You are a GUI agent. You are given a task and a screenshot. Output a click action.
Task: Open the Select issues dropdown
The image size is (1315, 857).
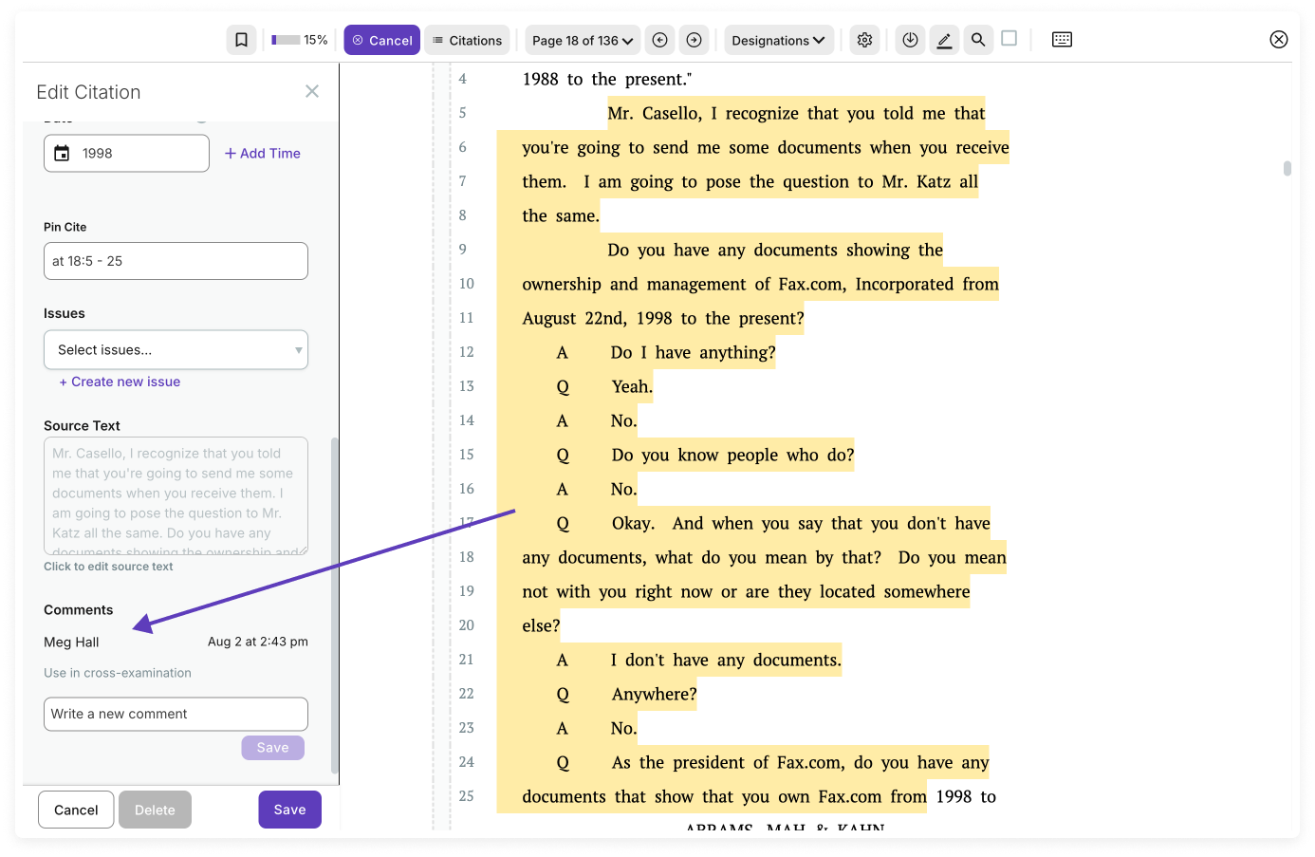[x=176, y=349]
